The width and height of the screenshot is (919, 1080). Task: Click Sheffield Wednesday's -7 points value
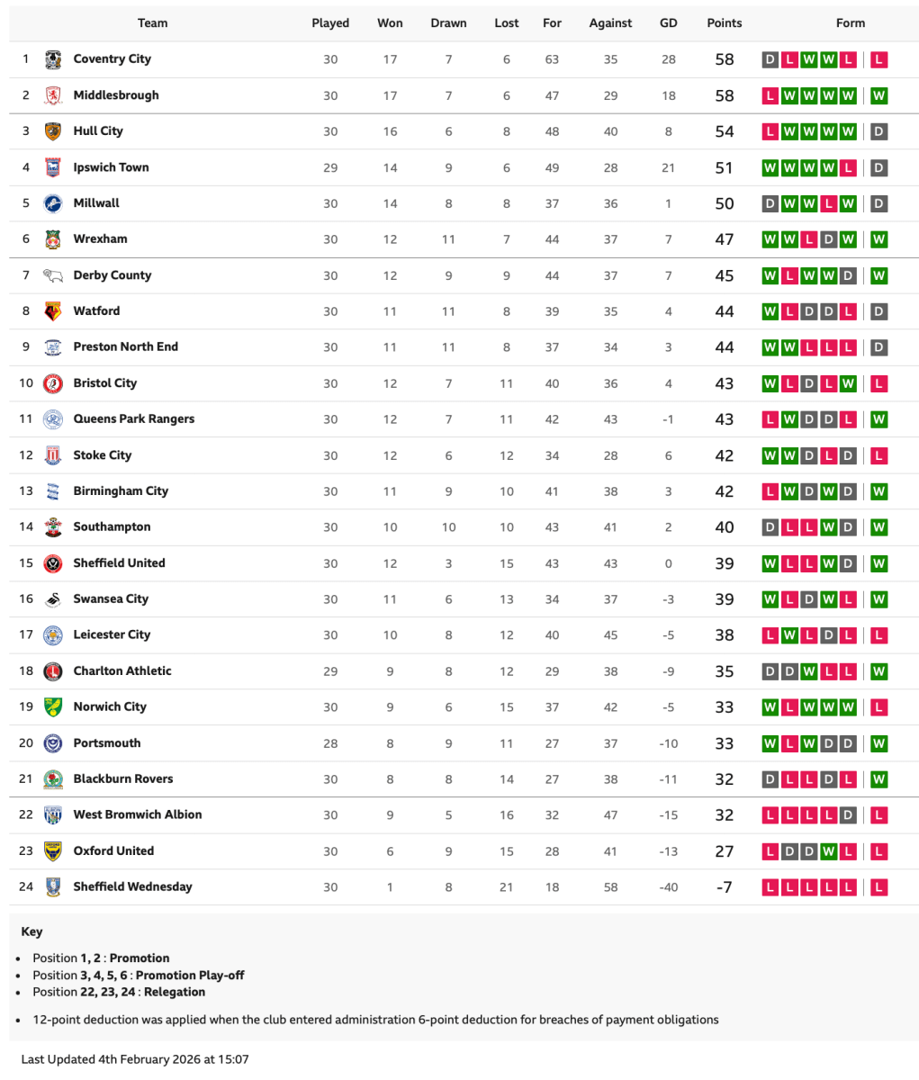724,887
